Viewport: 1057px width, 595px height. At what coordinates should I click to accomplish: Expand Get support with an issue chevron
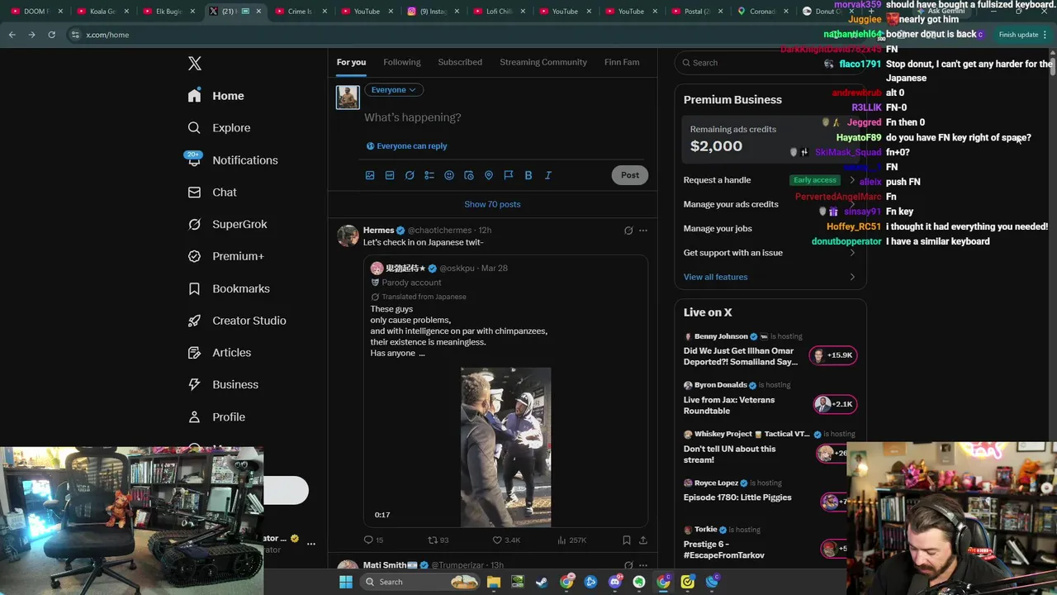[x=852, y=253]
